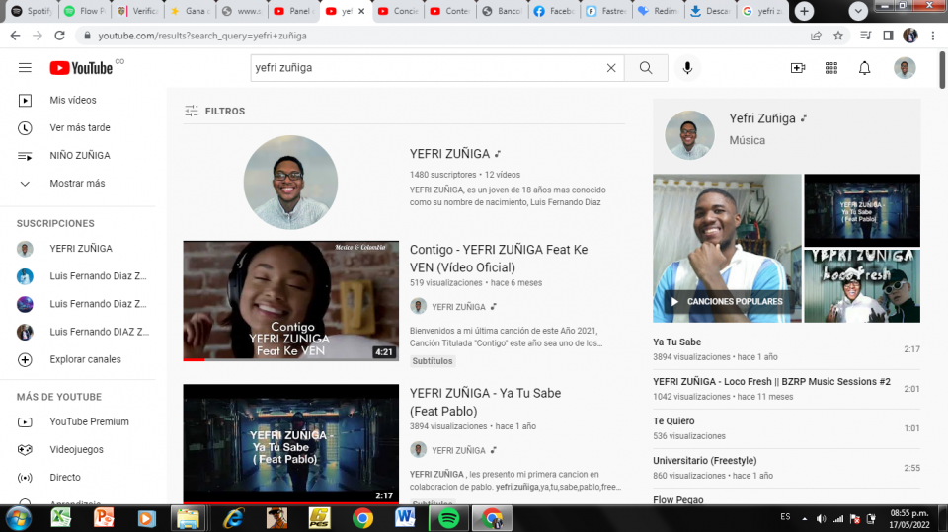The width and height of the screenshot is (948, 532).
Task: Go back with the browser back arrow
Action: 15,36
